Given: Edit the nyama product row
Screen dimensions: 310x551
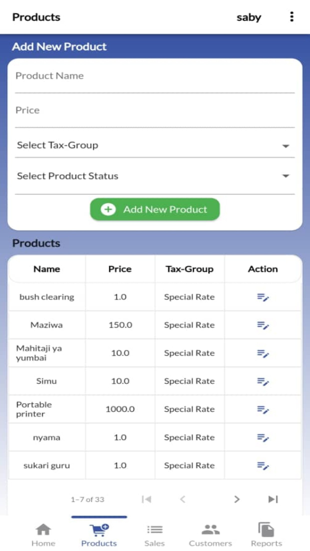Looking at the screenshot, I should click(x=263, y=438).
